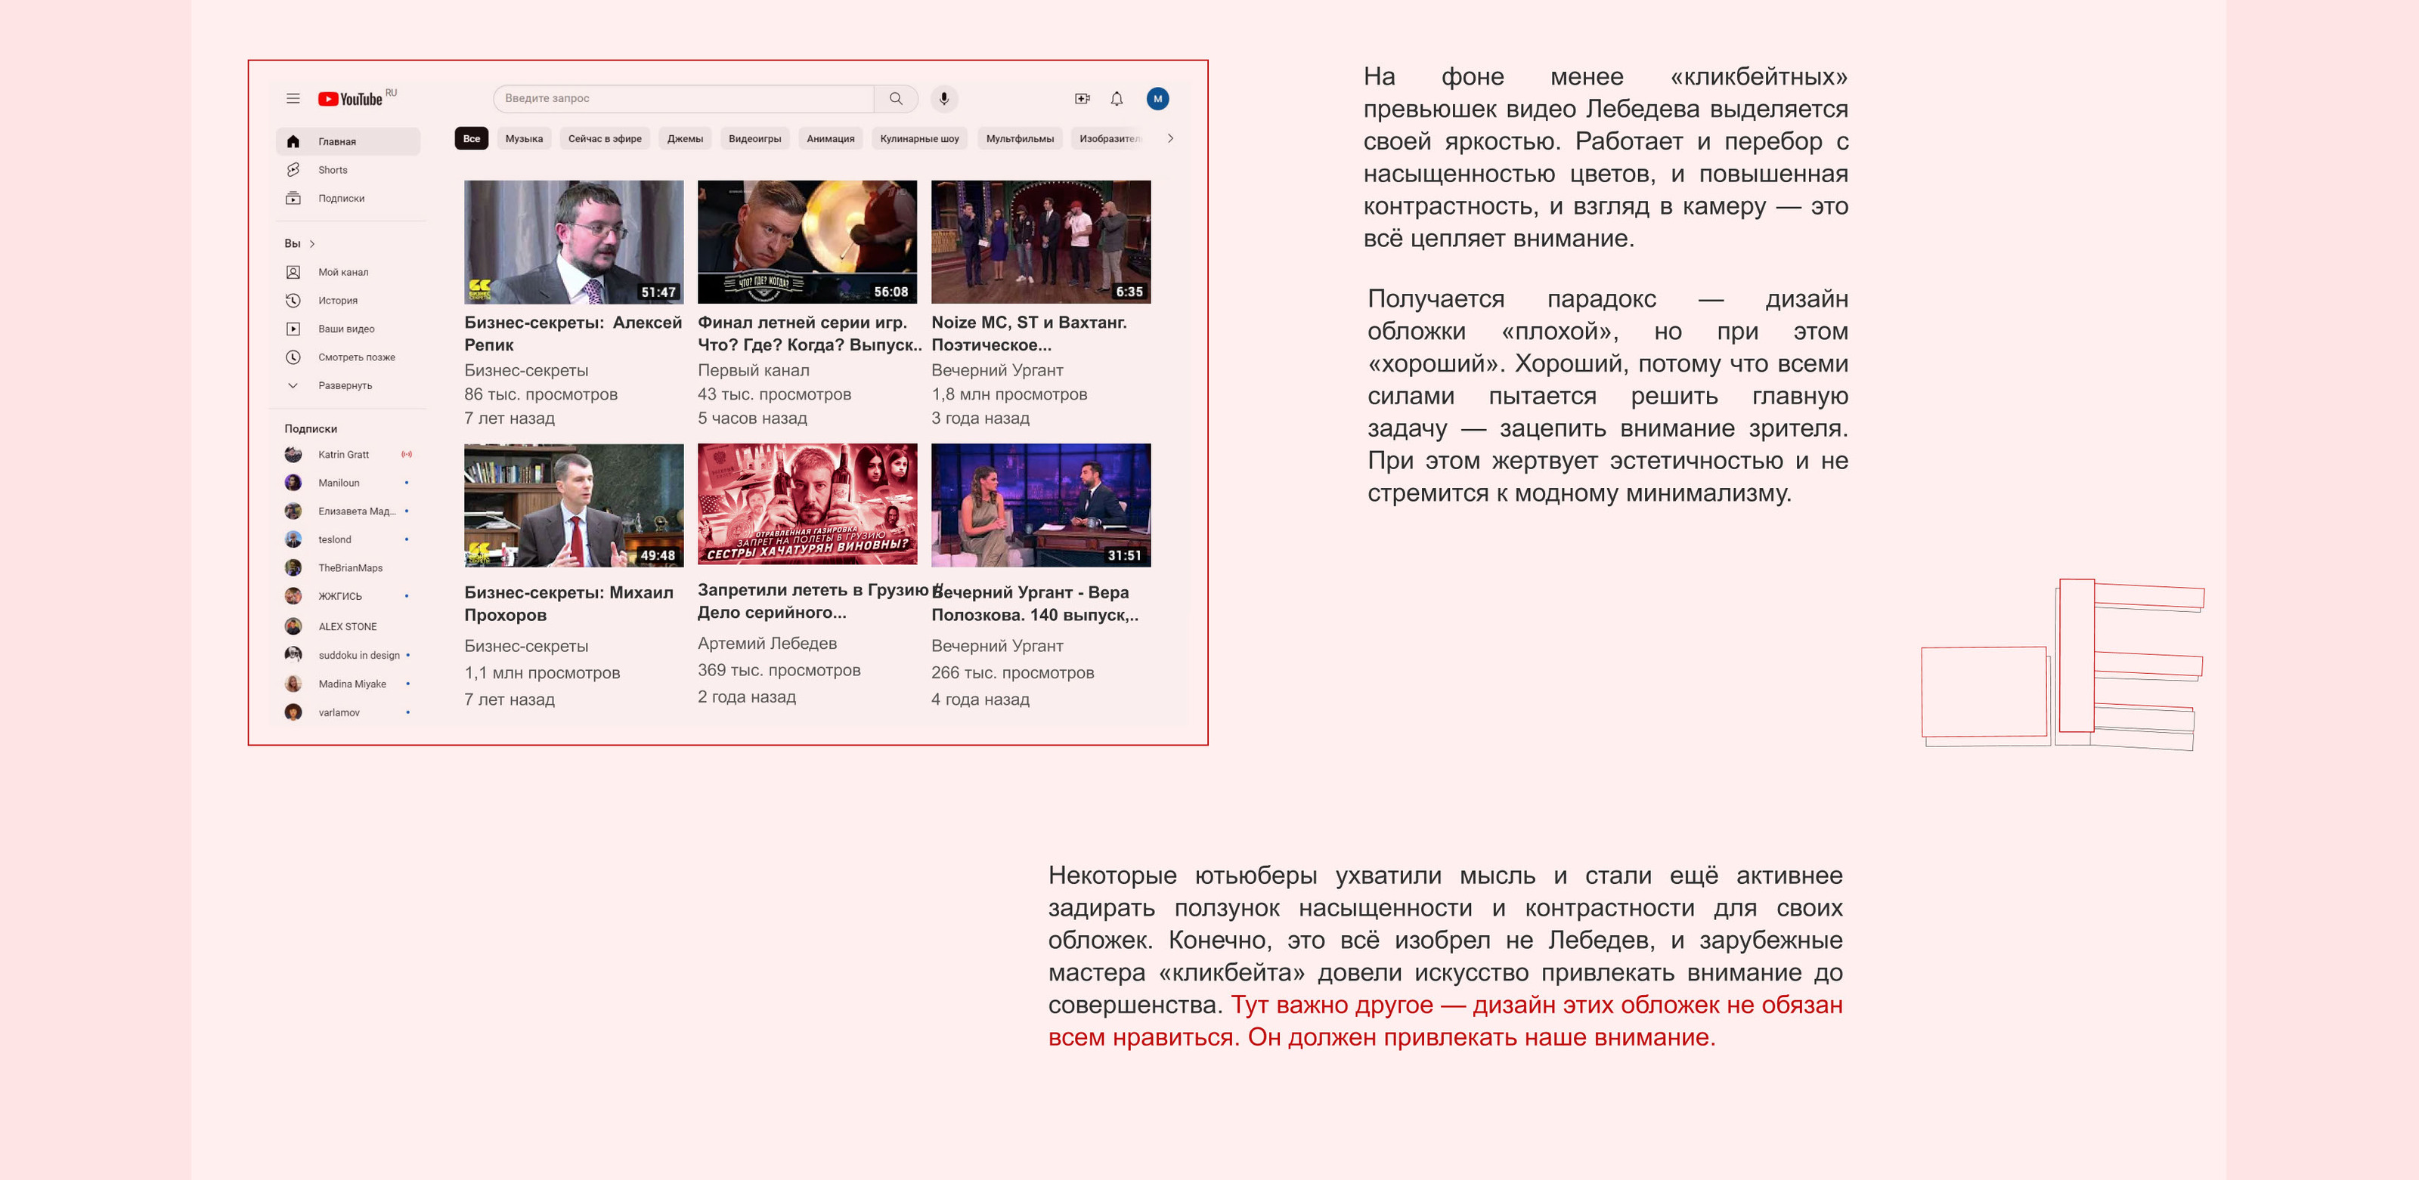Open History in sidebar
The height and width of the screenshot is (1180, 2419).
337,301
